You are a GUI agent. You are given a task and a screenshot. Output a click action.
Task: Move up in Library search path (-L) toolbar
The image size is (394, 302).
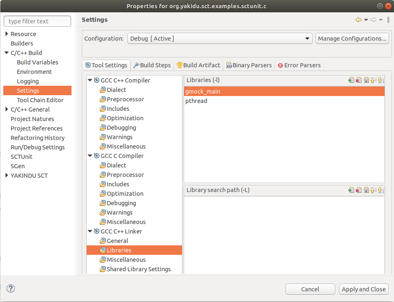tap(373, 190)
